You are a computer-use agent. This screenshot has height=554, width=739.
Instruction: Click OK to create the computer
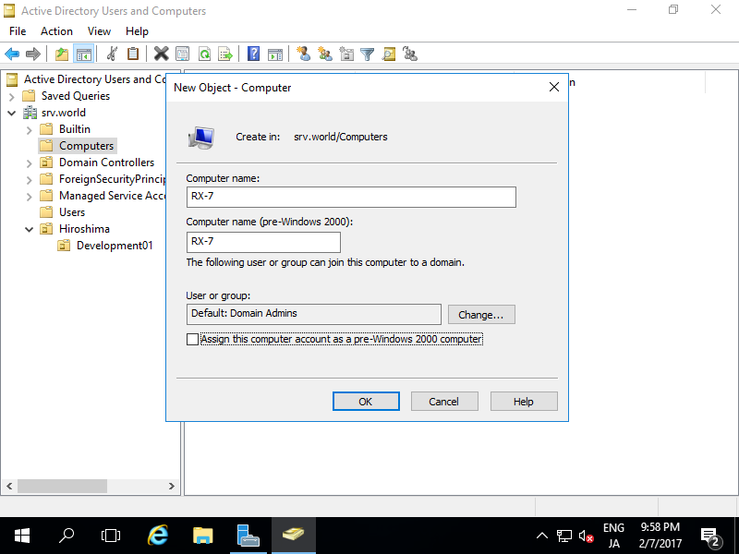point(366,402)
